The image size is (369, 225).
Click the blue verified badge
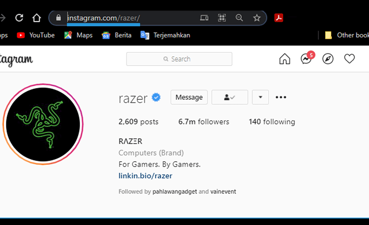pos(156,97)
